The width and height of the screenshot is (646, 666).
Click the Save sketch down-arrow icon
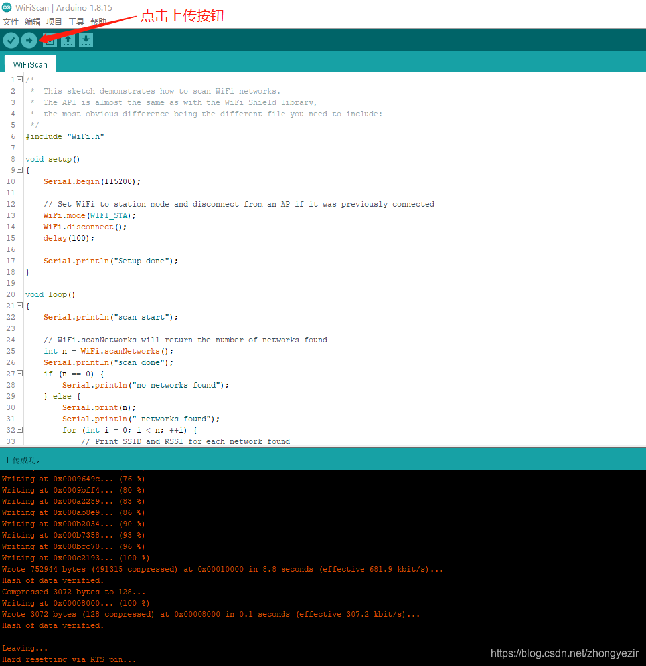86,41
